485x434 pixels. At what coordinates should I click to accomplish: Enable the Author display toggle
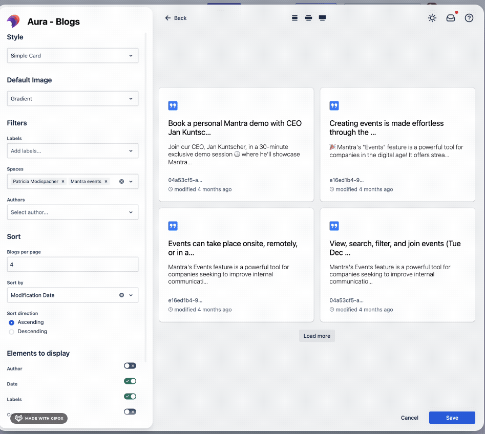tap(130, 366)
